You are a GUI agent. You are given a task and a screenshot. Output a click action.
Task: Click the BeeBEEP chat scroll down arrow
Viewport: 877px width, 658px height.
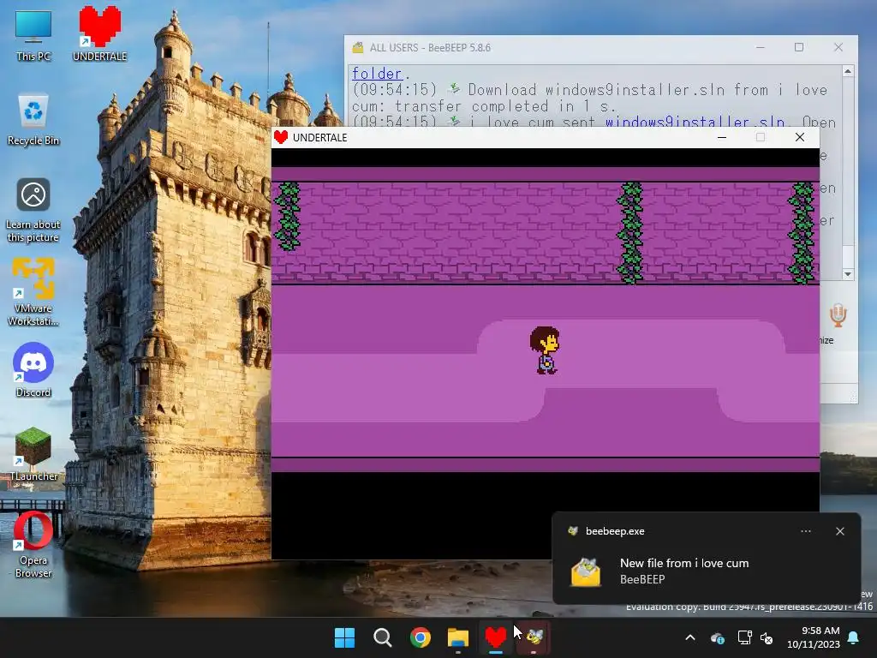848,274
